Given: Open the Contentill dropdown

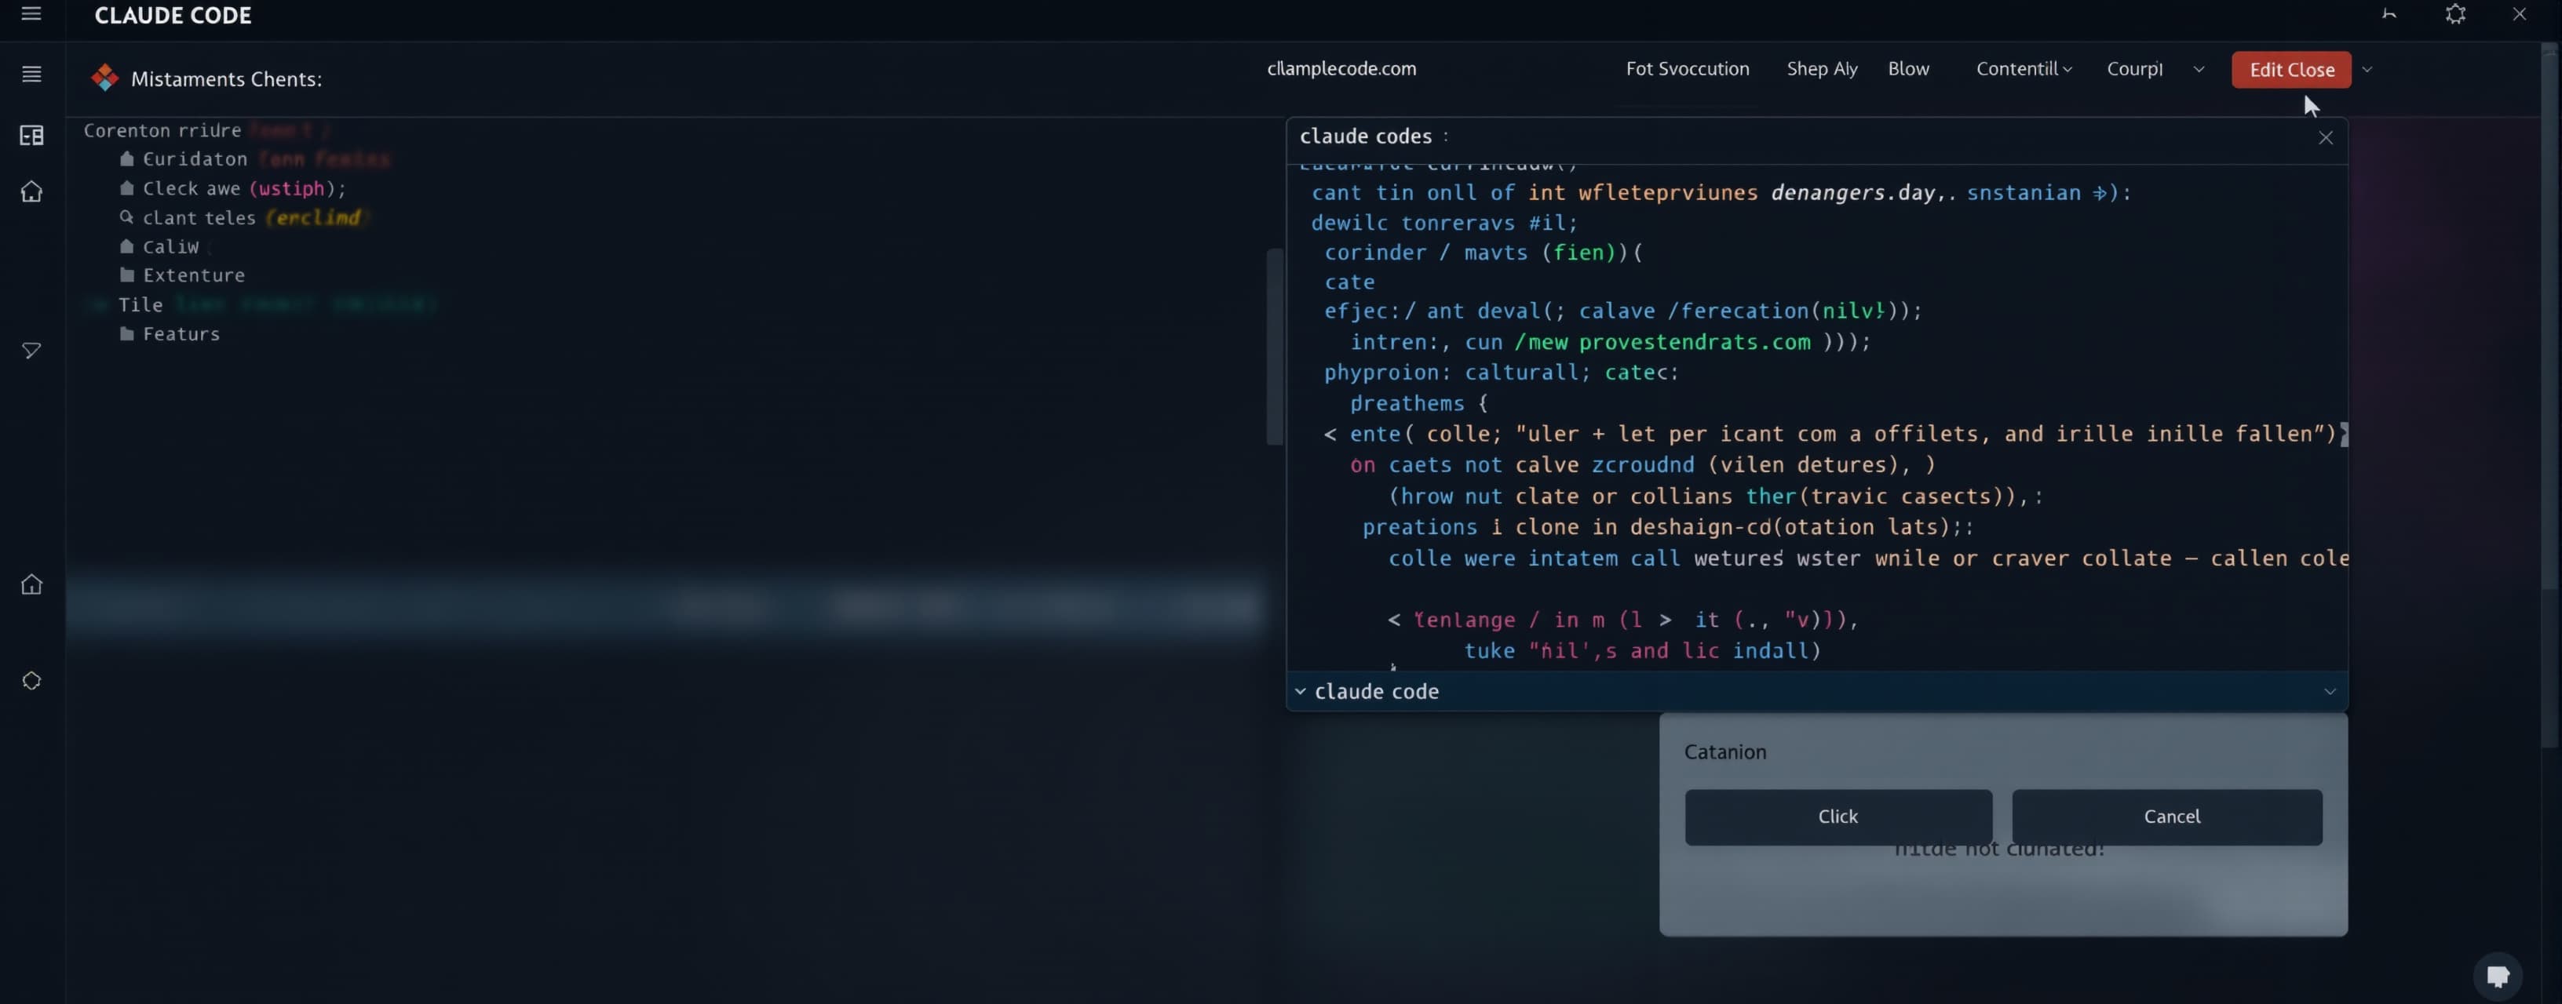Looking at the screenshot, I should click(2024, 68).
